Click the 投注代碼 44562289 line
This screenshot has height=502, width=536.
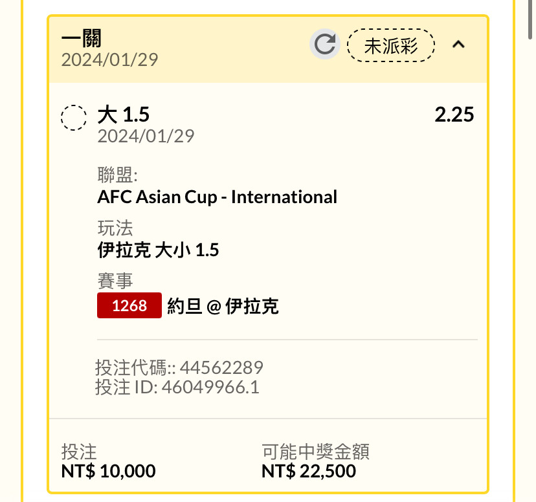(179, 368)
